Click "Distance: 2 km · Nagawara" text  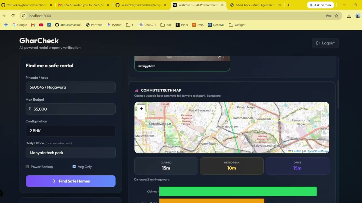point(152,180)
